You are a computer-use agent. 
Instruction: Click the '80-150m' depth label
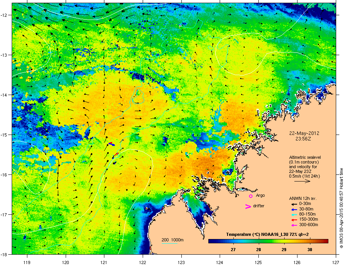[307, 214]
